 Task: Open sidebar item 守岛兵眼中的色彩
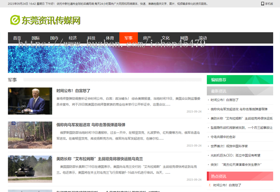coord(223,137)
